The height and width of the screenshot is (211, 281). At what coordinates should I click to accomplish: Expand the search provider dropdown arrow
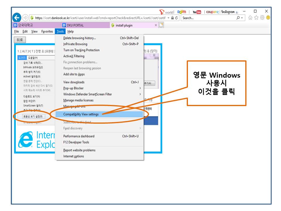[241, 18]
